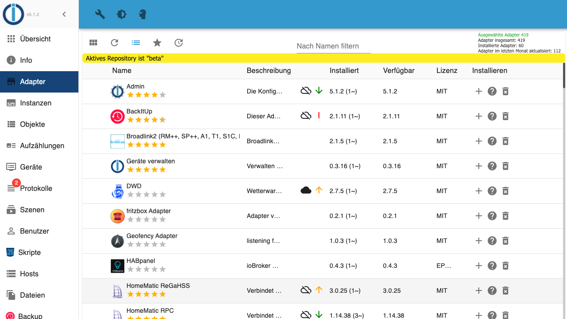Add instance of Geräte verwalten adapter

479,166
